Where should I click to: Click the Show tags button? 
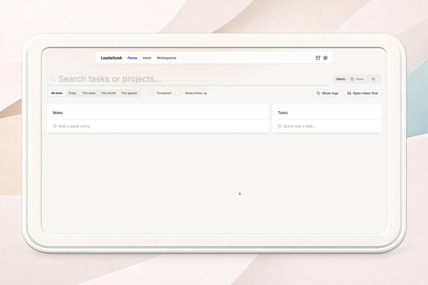tap(328, 93)
